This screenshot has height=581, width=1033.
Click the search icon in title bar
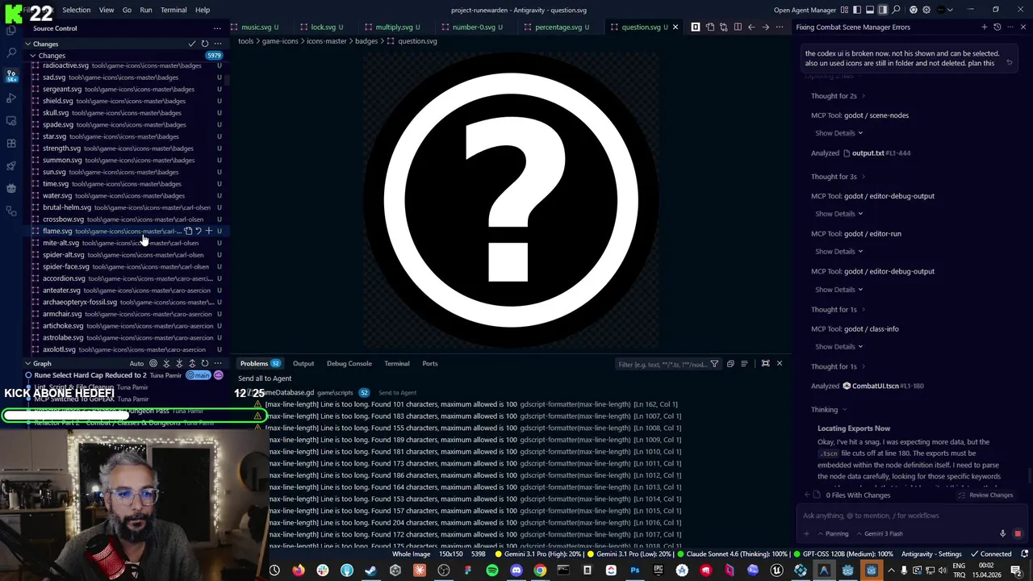[897, 10]
